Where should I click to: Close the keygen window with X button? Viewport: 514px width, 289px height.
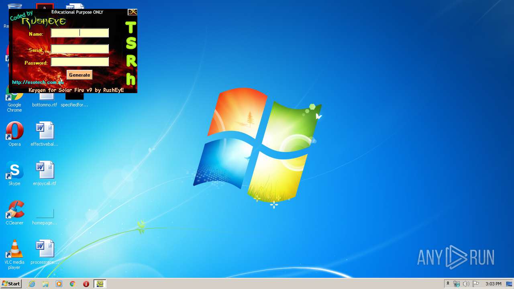(x=133, y=12)
